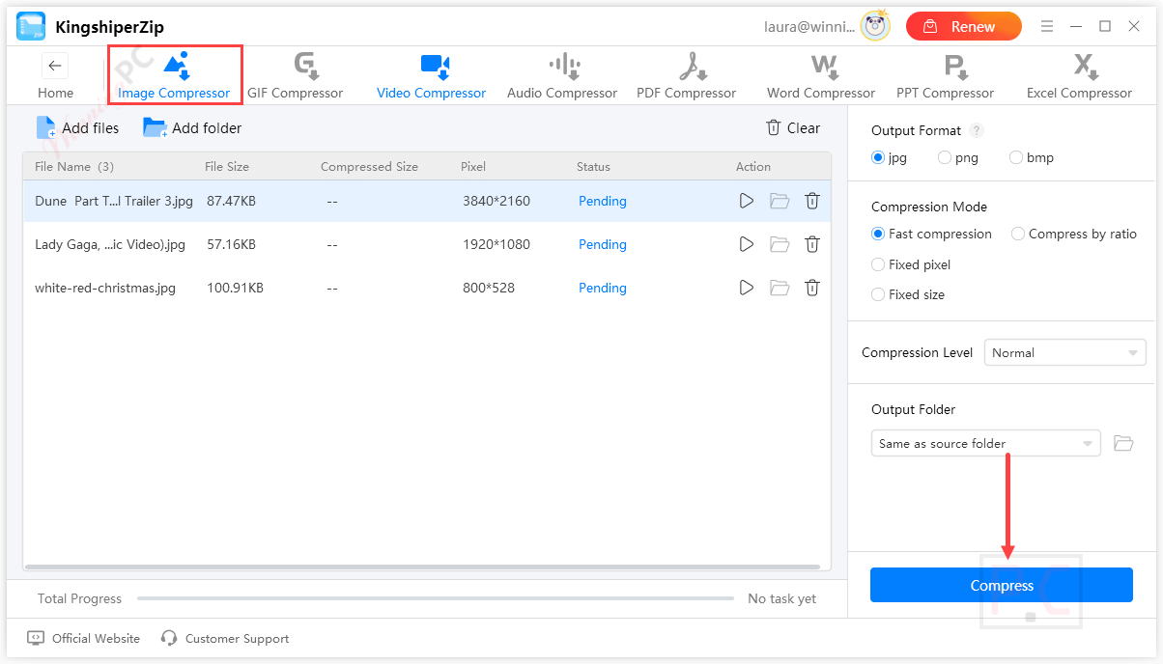The height and width of the screenshot is (664, 1163).
Task: Open the Audio Compressor tool
Action: pyautogui.click(x=562, y=76)
